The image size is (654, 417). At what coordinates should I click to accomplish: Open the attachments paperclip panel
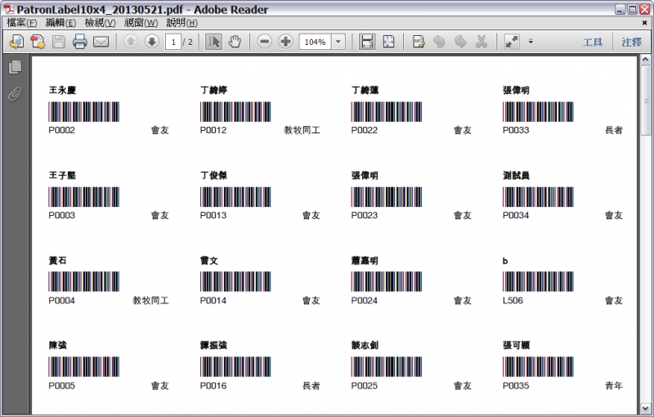[15, 93]
